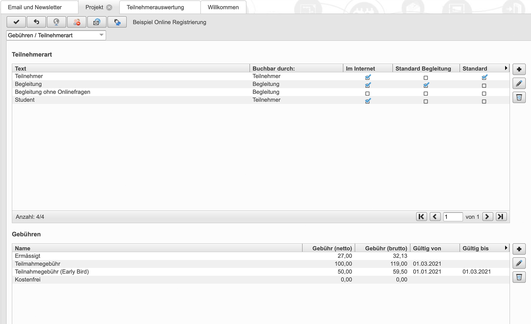531x324 pixels.
Task: Click the web email envelope toolbar icon
Action: pos(97,22)
